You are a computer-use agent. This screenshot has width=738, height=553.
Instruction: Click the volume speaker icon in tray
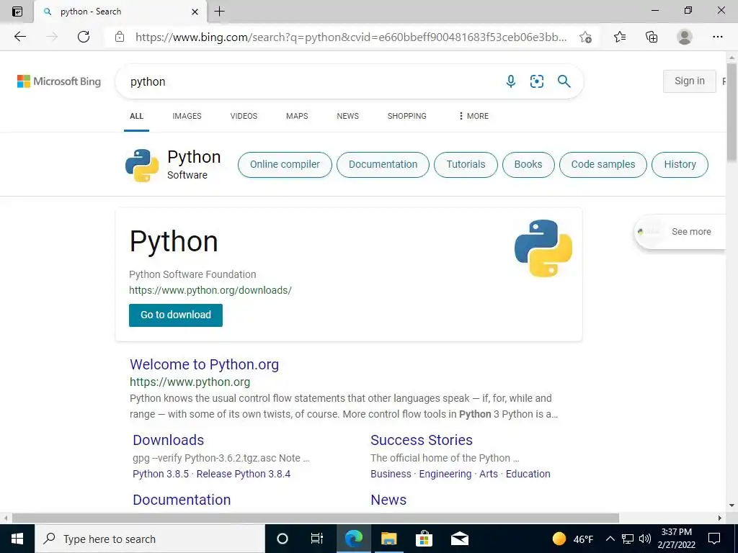pyautogui.click(x=645, y=539)
